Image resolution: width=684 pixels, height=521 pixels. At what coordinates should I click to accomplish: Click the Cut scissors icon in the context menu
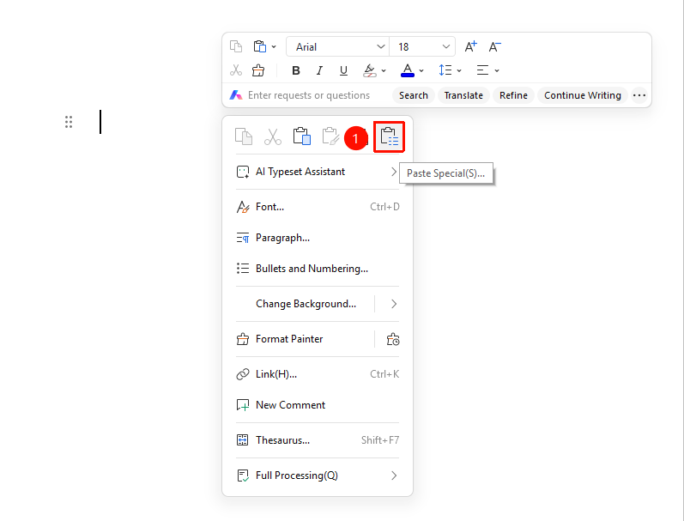[x=273, y=136]
